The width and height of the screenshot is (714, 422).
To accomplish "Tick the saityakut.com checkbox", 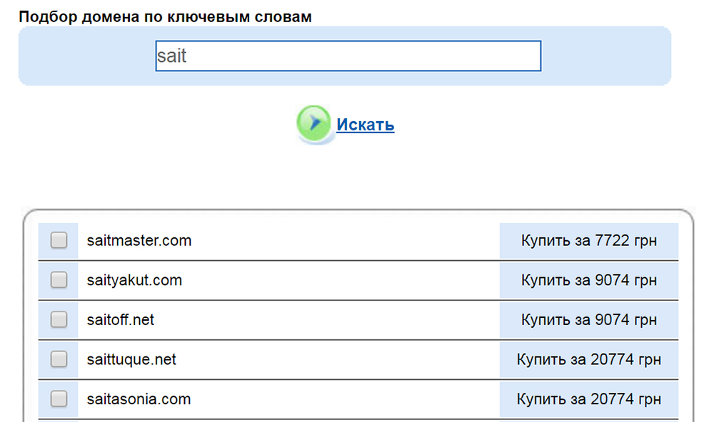I will coord(59,281).
